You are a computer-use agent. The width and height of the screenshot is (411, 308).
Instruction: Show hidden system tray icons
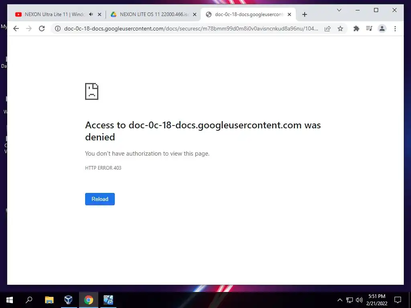pos(340,300)
